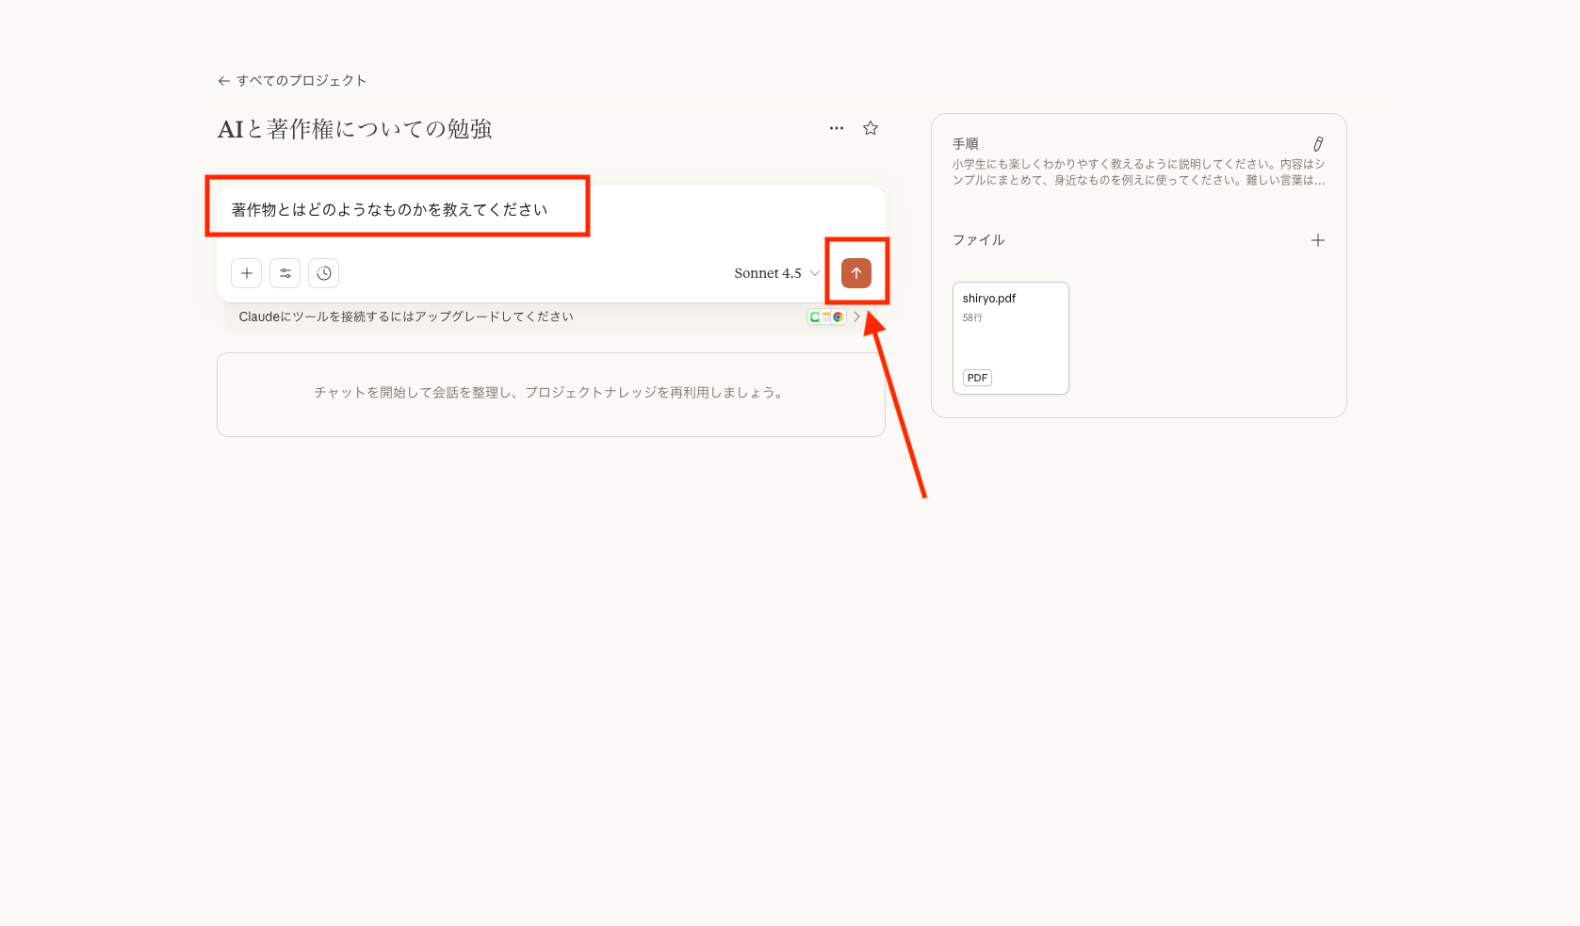Click the PDF badge on shiryo.pdf
The width and height of the screenshot is (1580, 926).
click(976, 377)
